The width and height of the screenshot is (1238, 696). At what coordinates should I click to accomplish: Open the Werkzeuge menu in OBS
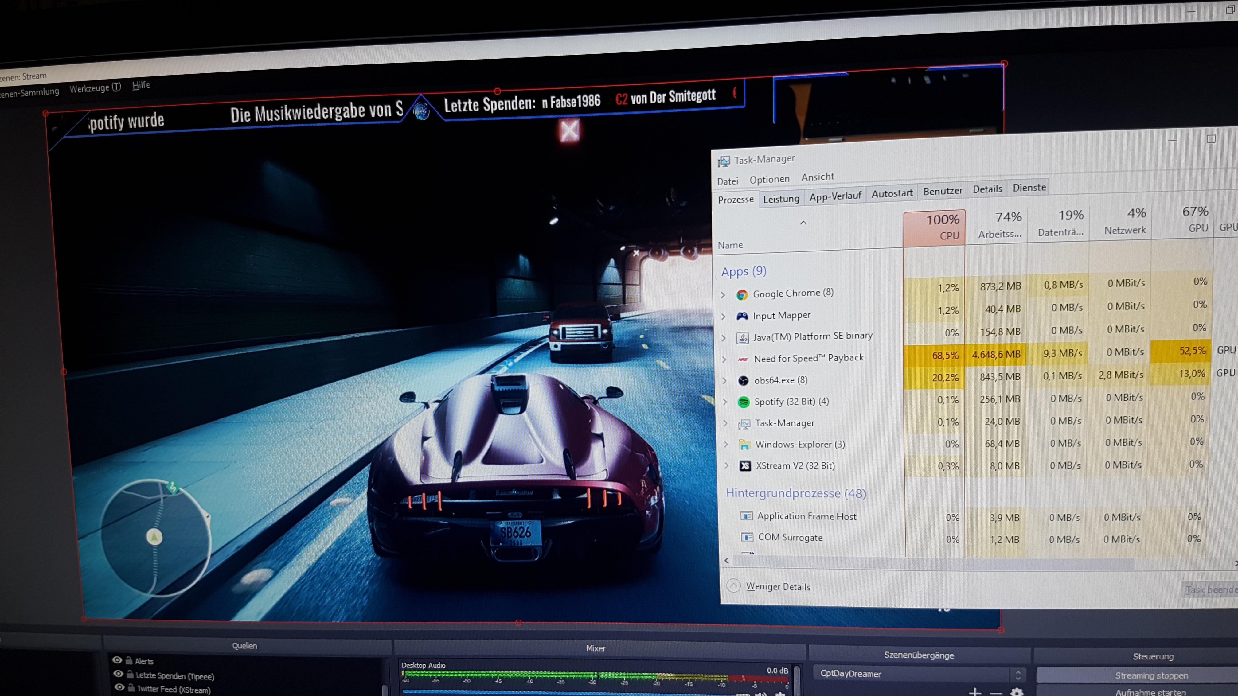click(x=95, y=88)
